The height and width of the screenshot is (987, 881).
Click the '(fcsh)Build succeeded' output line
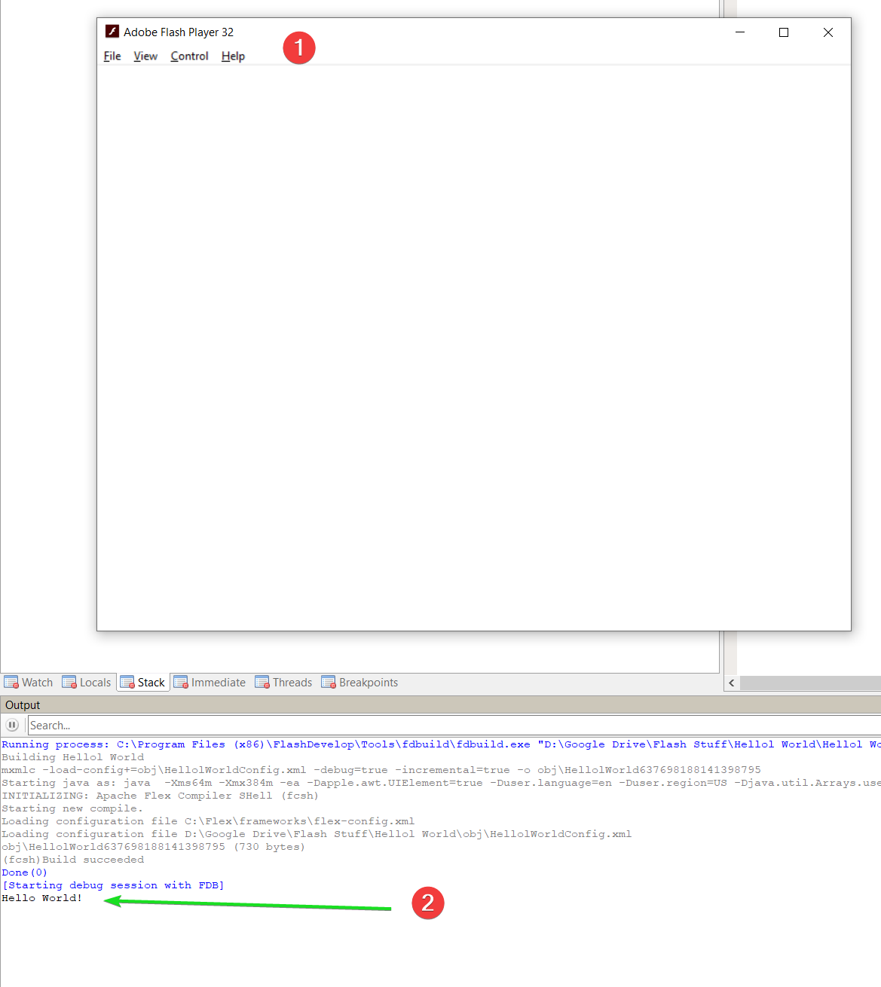73,860
